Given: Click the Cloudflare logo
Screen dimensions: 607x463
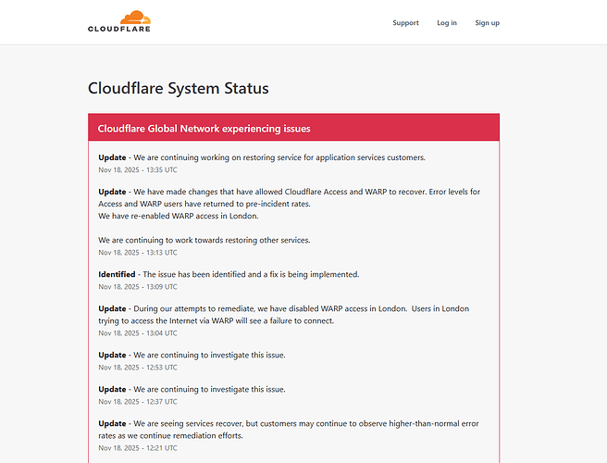Looking at the screenshot, I should 119,21.
